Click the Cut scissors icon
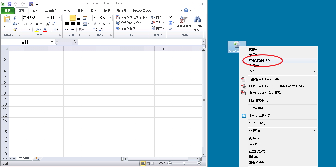 tap(15, 18)
